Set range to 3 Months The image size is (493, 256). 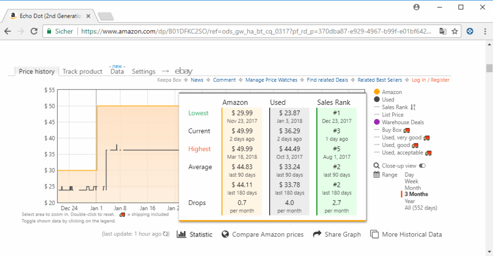click(416, 194)
